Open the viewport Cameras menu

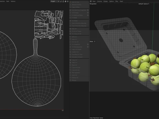point(99,1)
